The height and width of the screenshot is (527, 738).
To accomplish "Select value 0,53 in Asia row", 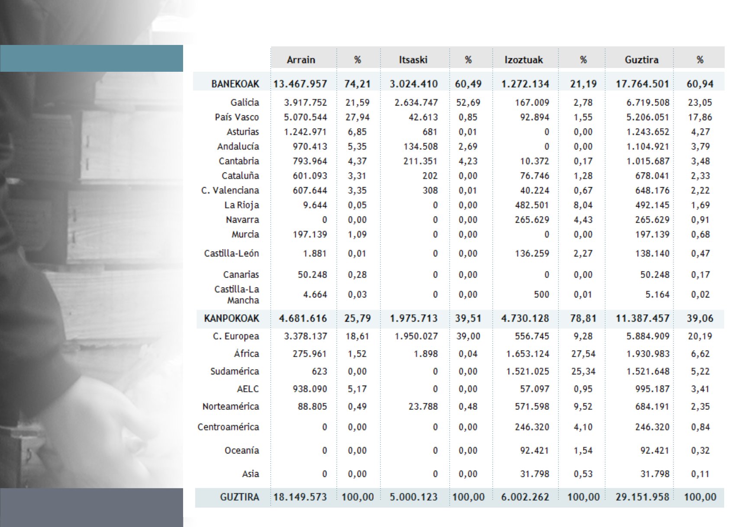I will 583,474.
